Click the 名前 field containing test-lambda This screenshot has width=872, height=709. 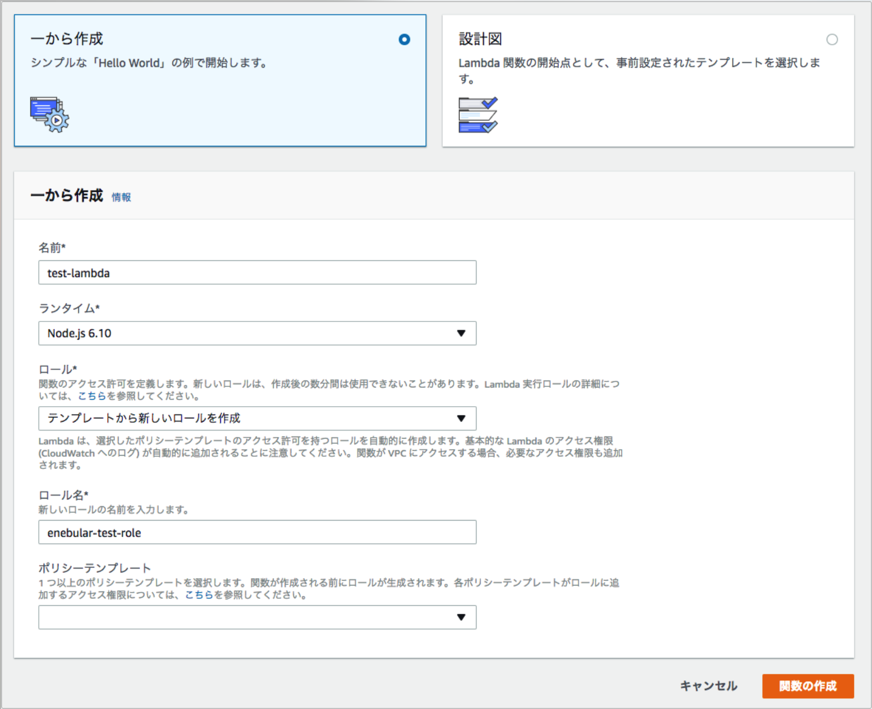pos(257,273)
